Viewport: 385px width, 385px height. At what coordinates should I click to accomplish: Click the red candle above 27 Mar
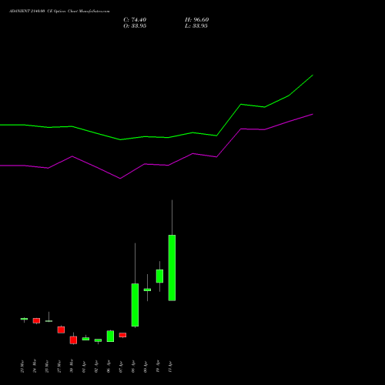click(61, 330)
